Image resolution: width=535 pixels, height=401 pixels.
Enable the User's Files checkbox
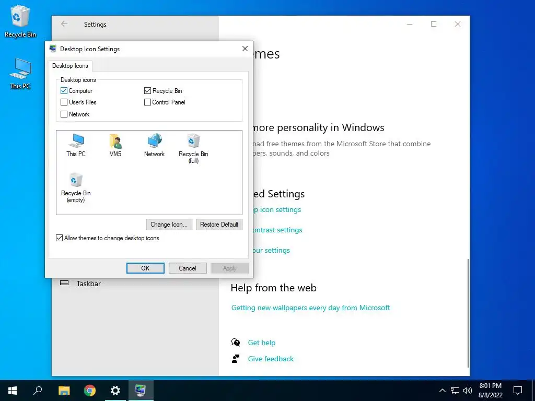click(64, 102)
